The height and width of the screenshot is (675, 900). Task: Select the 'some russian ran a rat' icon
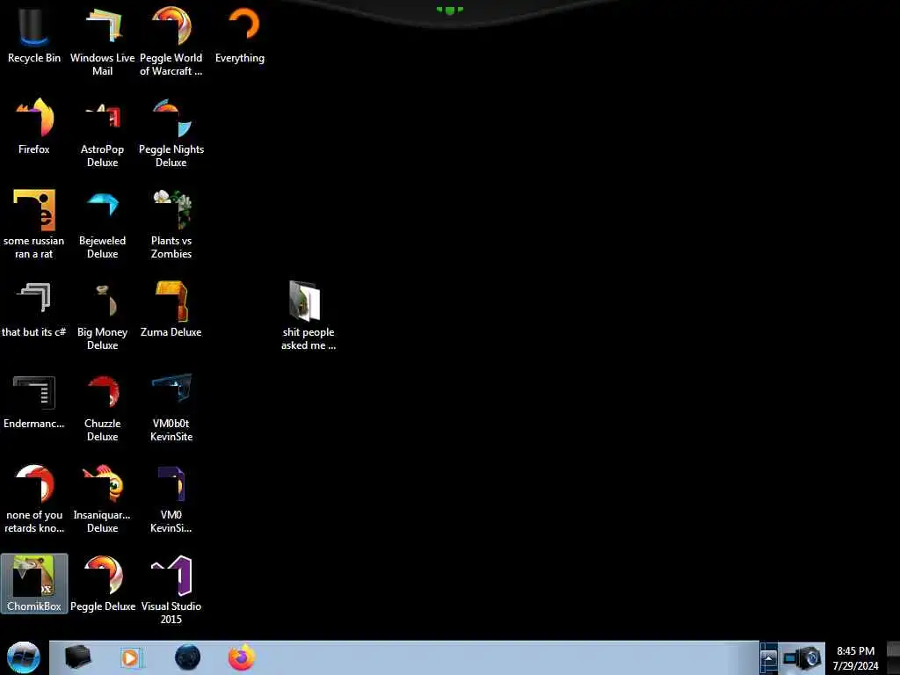click(34, 224)
